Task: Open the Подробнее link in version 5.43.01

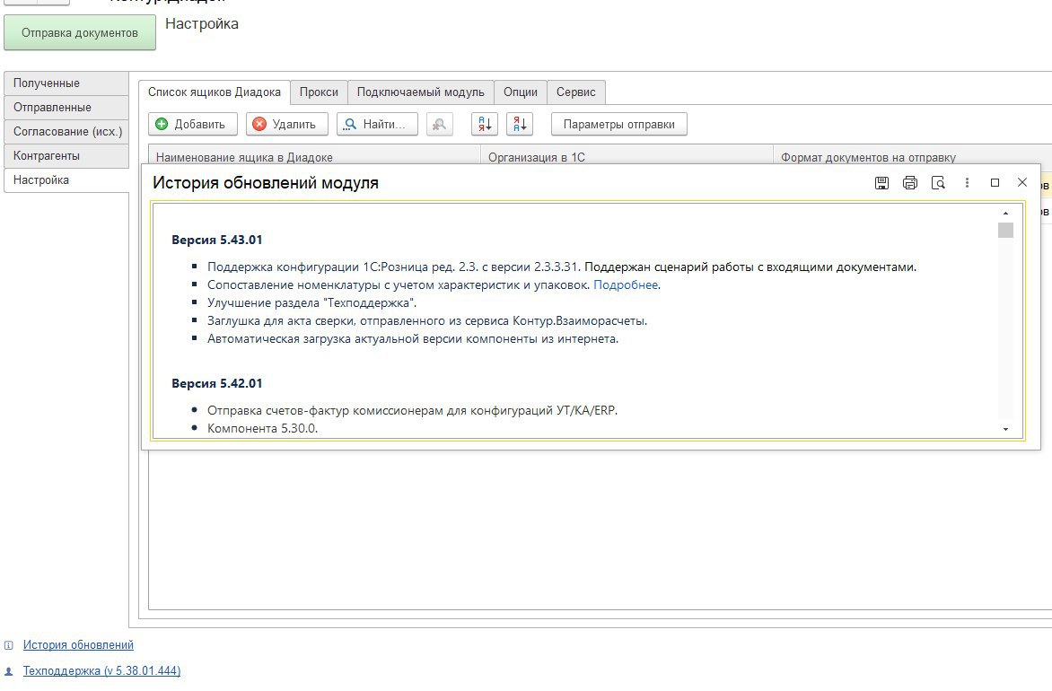Action: [626, 285]
